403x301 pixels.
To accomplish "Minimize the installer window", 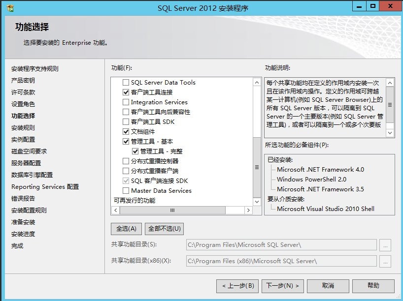I will click(359, 6).
